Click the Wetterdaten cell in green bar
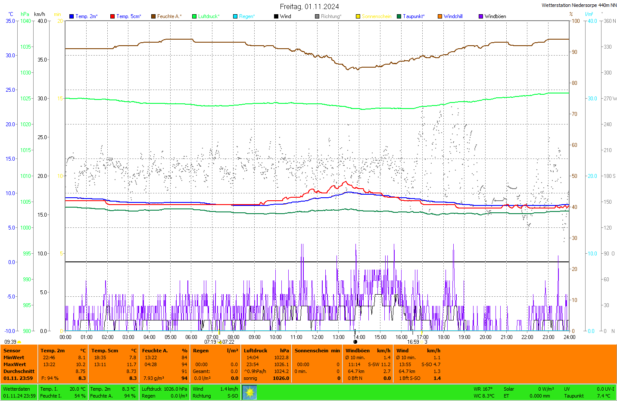This screenshot has width=617, height=401. pos(16,389)
